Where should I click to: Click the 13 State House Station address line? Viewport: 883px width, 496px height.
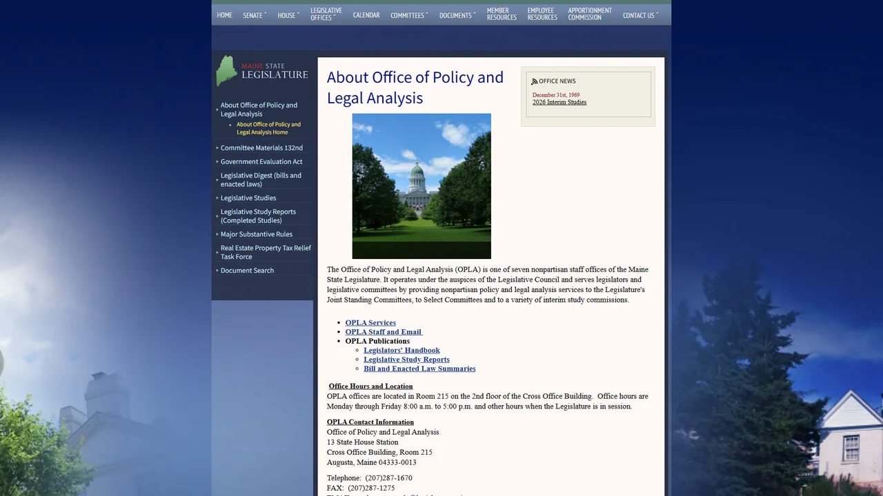[x=363, y=442]
